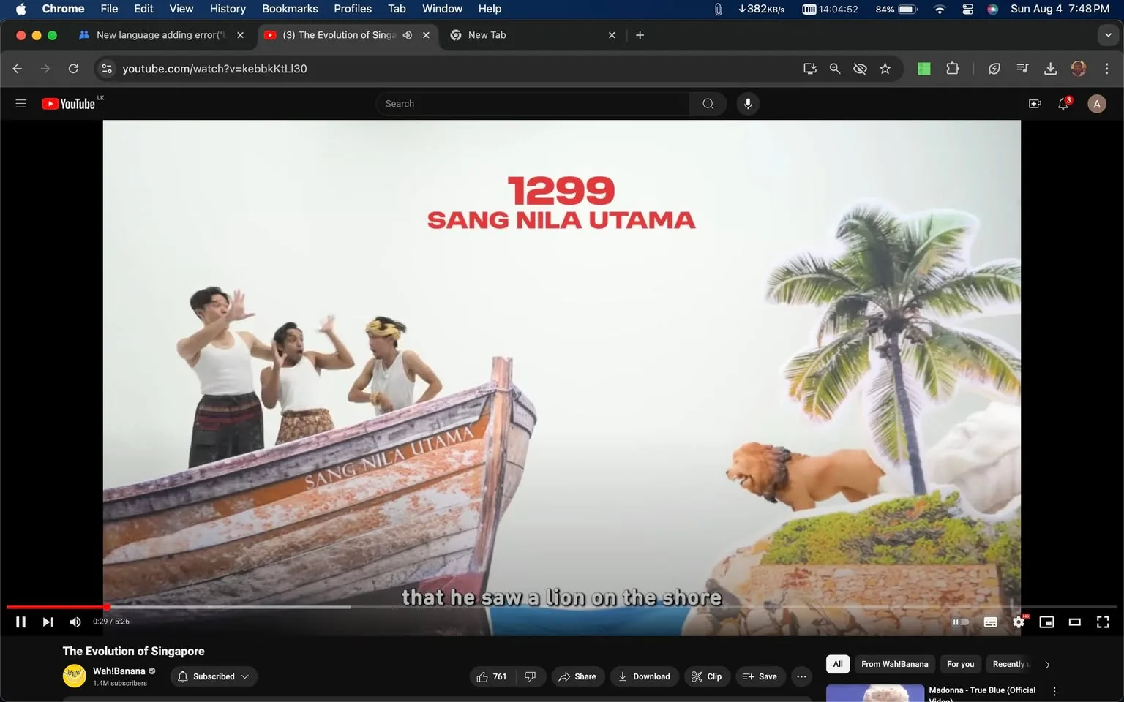Viewport: 1124px width, 702px height.
Task: Switch the video to Miniplayer mode
Action: 1046,622
